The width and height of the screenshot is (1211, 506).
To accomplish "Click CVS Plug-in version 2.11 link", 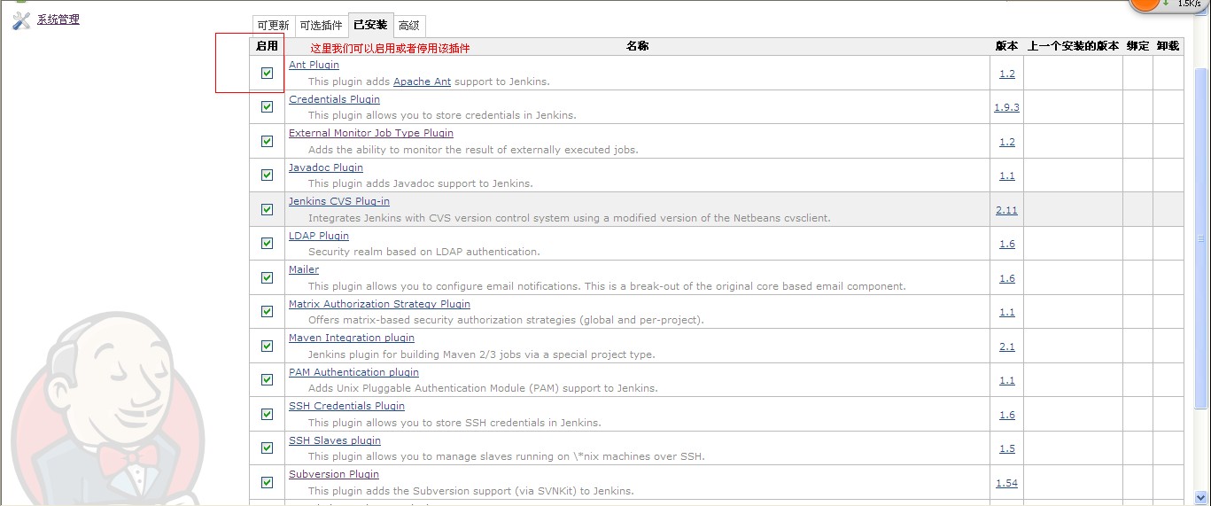I will pyautogui.click(x=1007, y=210).
